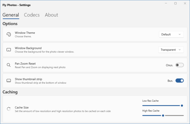Click the 'Caching' section heading

10,92
